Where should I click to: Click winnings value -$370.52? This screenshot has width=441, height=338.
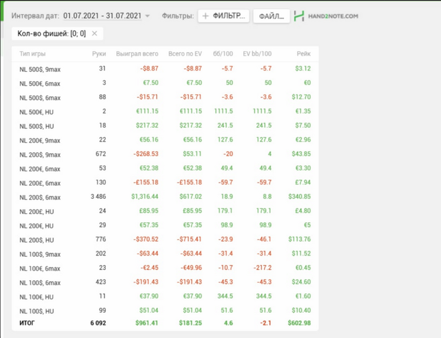click(146, 239)
